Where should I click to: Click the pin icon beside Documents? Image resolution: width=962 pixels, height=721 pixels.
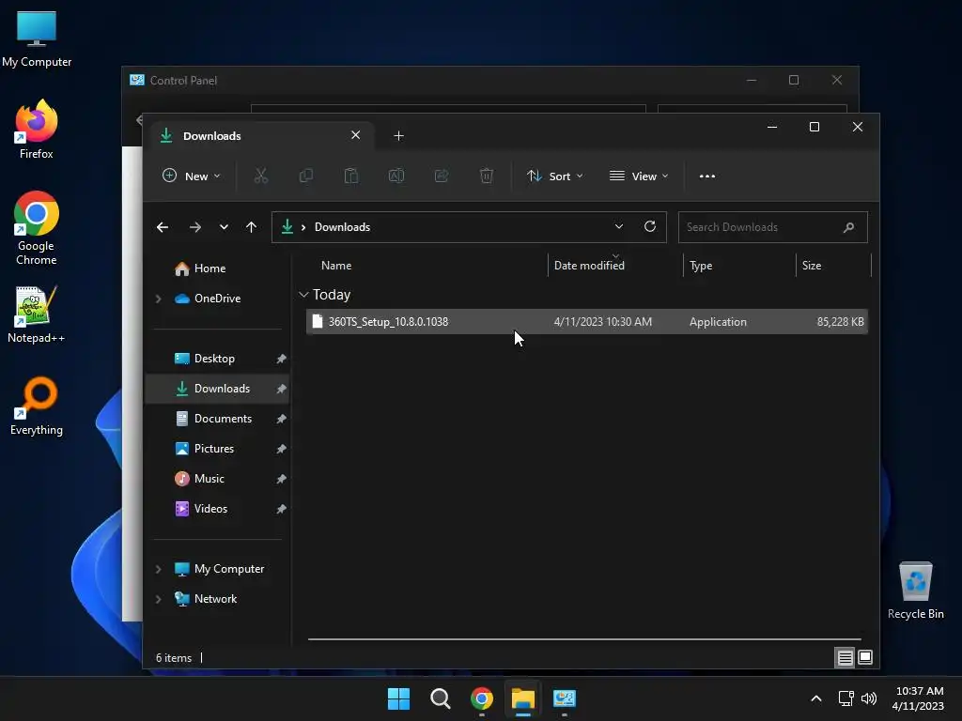281,419
